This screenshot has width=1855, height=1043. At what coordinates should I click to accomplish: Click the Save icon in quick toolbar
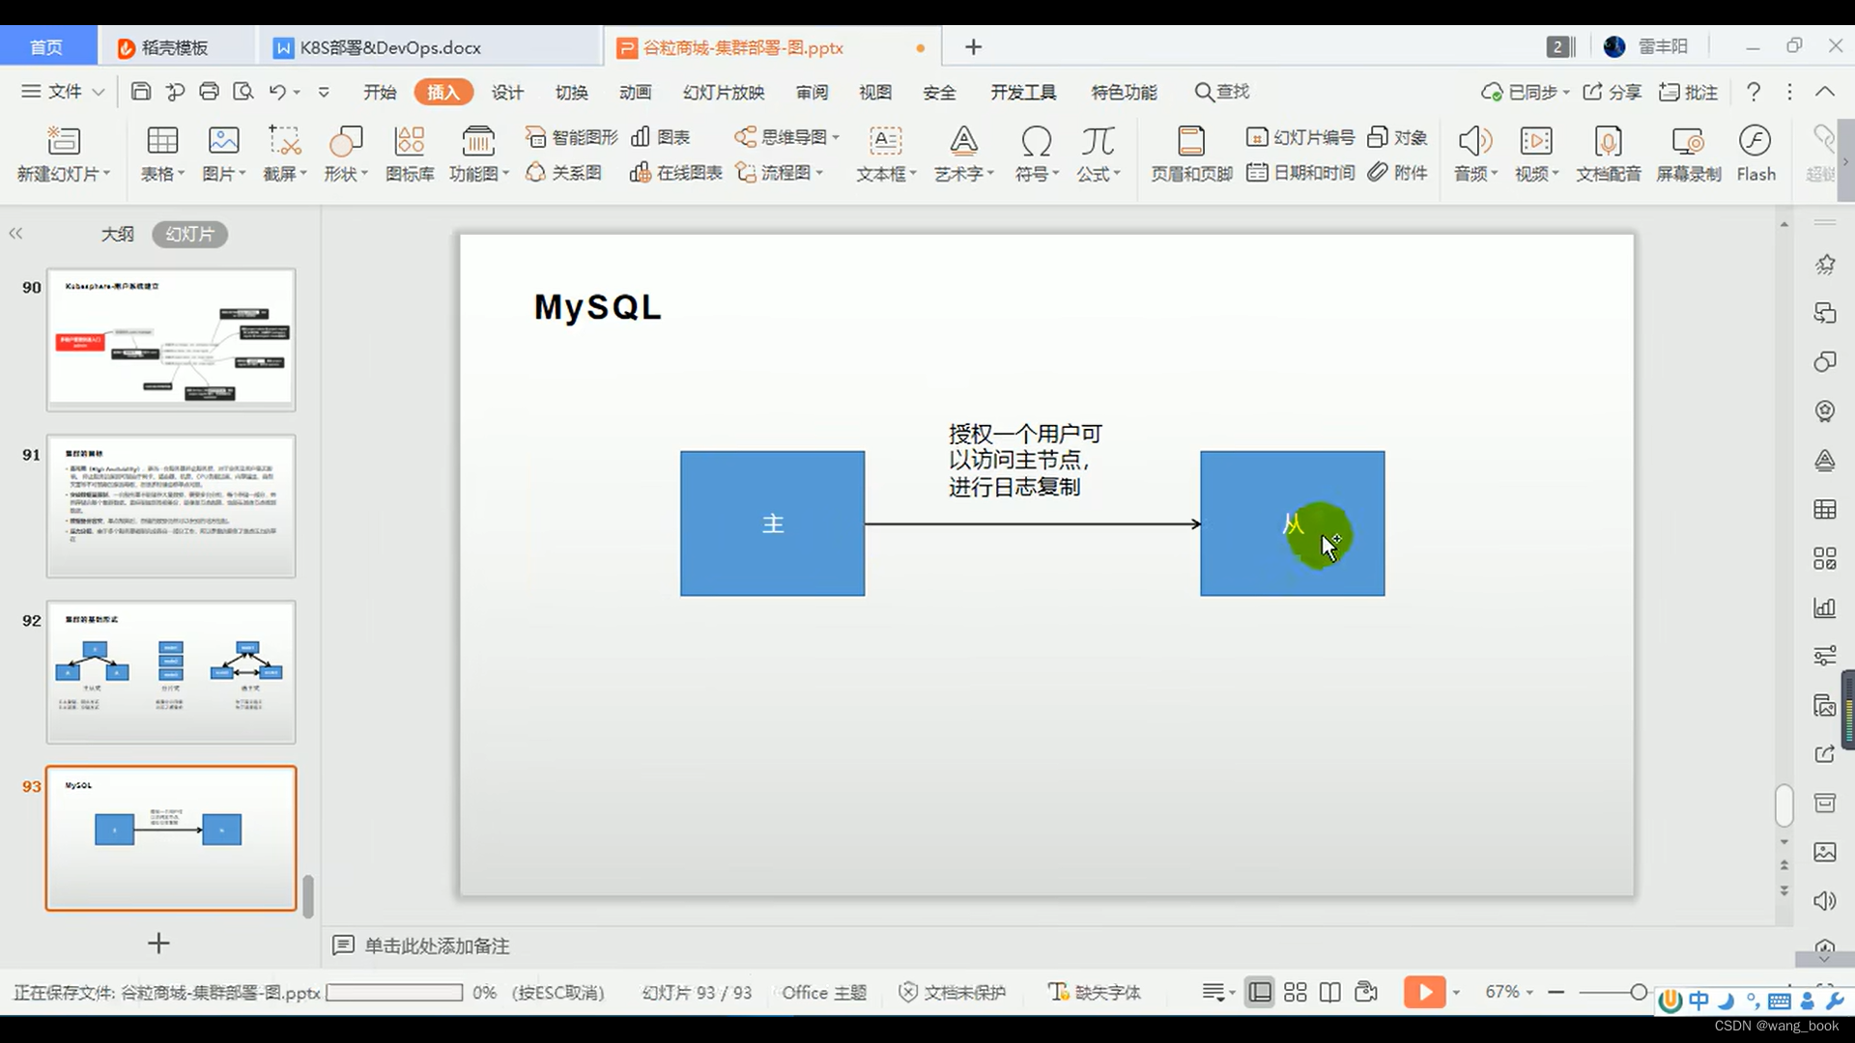[141, 92]
